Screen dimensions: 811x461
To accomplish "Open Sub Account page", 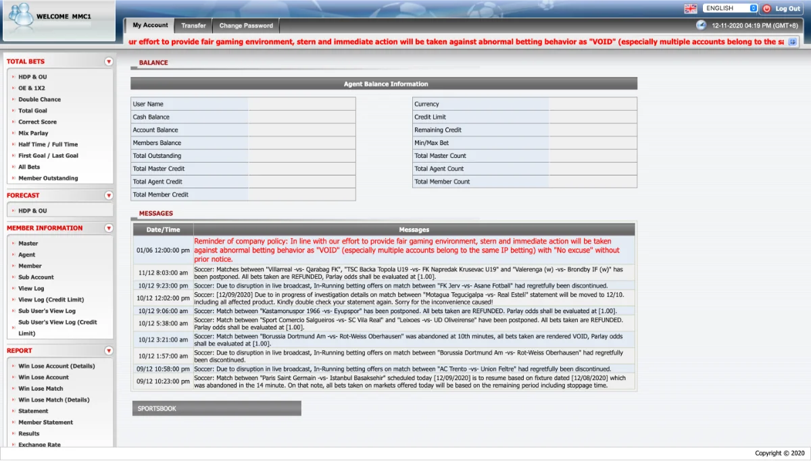I will coord(36,277).
